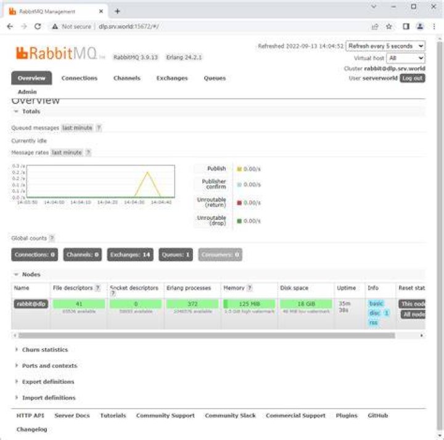
Task: Open Chrome three-dot menu
Action: 434,26
